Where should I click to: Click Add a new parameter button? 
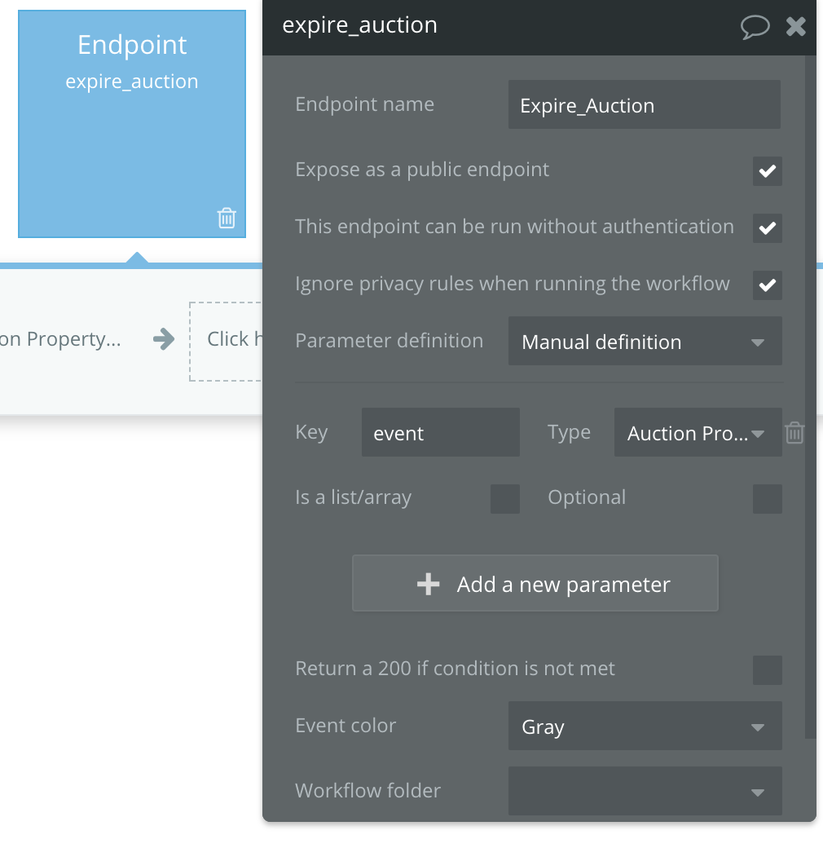535,584
